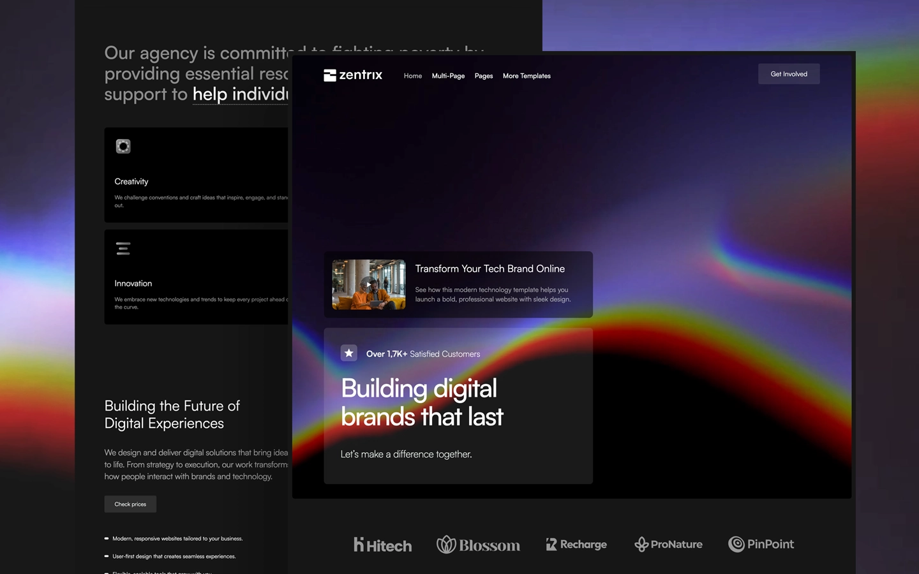Open the Home nav link

(413, 76)
